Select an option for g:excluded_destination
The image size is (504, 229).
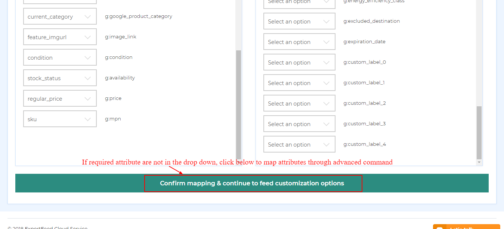(x=299, y=21)
